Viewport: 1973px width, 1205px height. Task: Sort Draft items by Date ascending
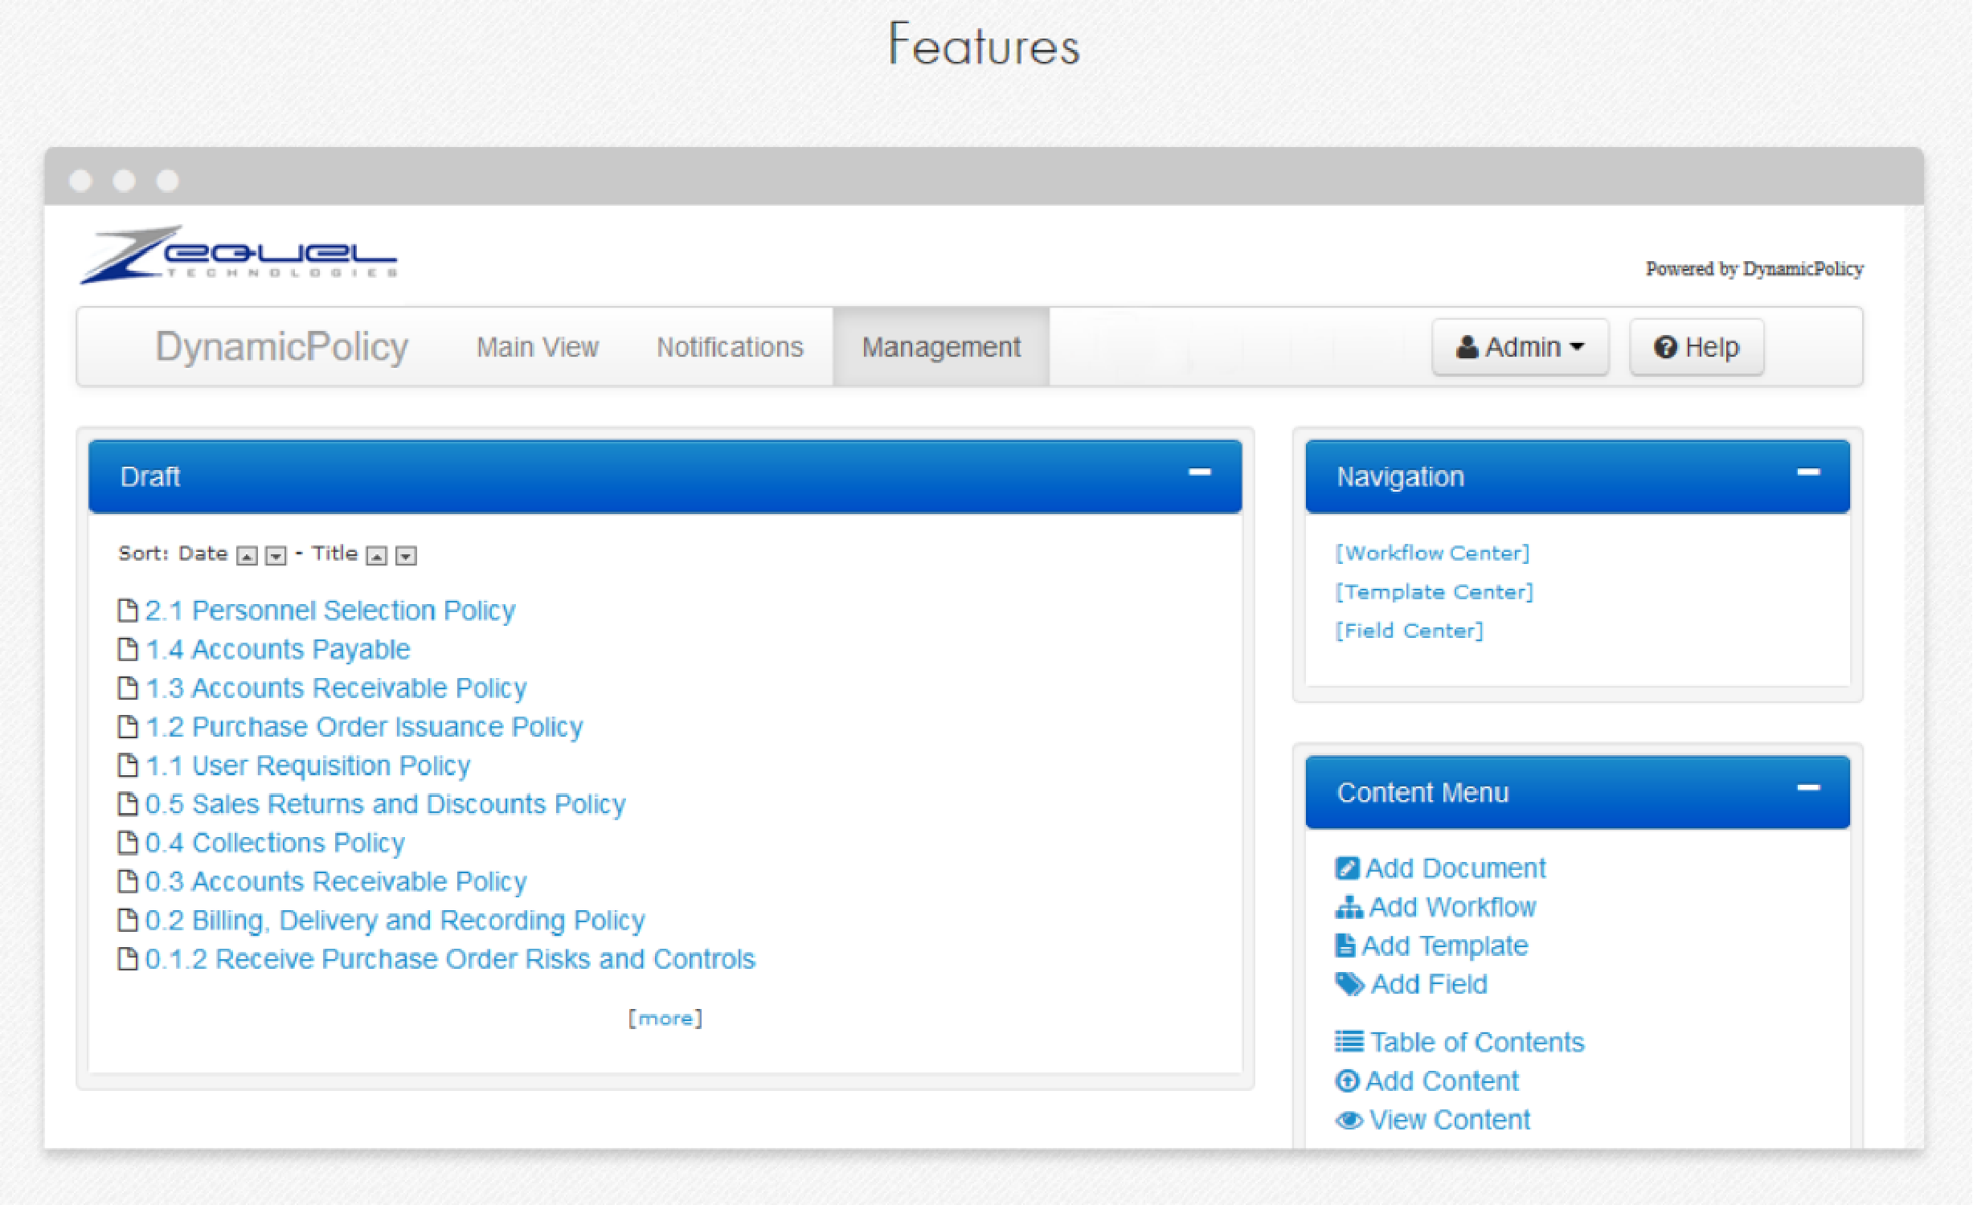tap(247, 555)
